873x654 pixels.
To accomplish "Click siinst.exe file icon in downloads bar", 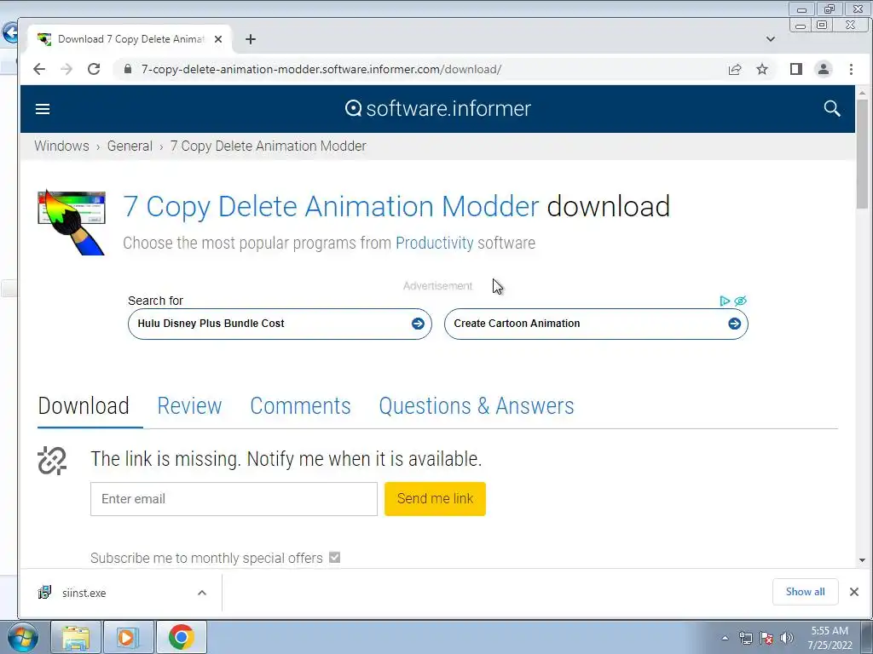I will tap(44, 593).
